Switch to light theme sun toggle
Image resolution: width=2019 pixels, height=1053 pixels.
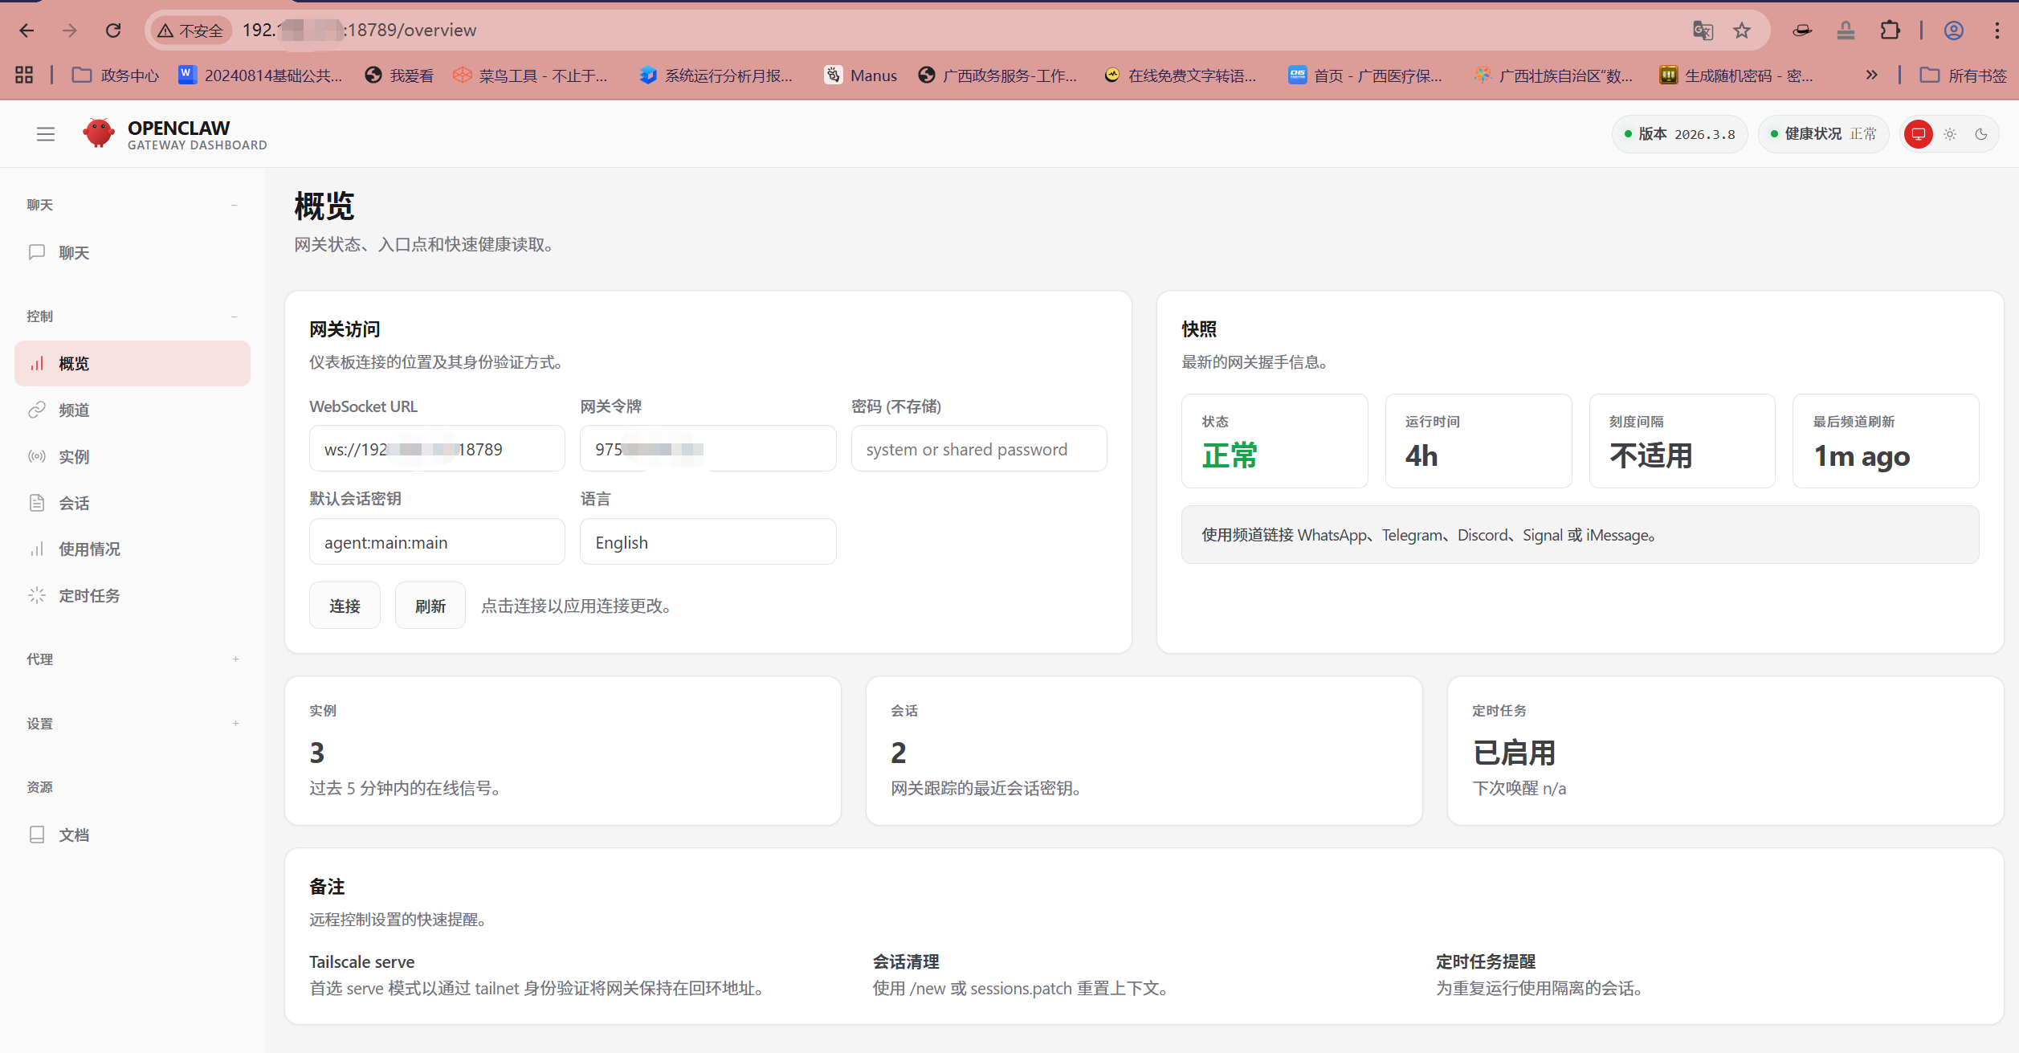[x=1950, y=134]
